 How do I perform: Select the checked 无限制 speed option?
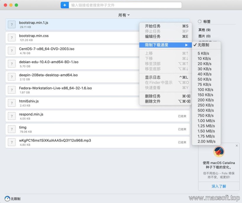pyautogui.click(x=203, y=45)
